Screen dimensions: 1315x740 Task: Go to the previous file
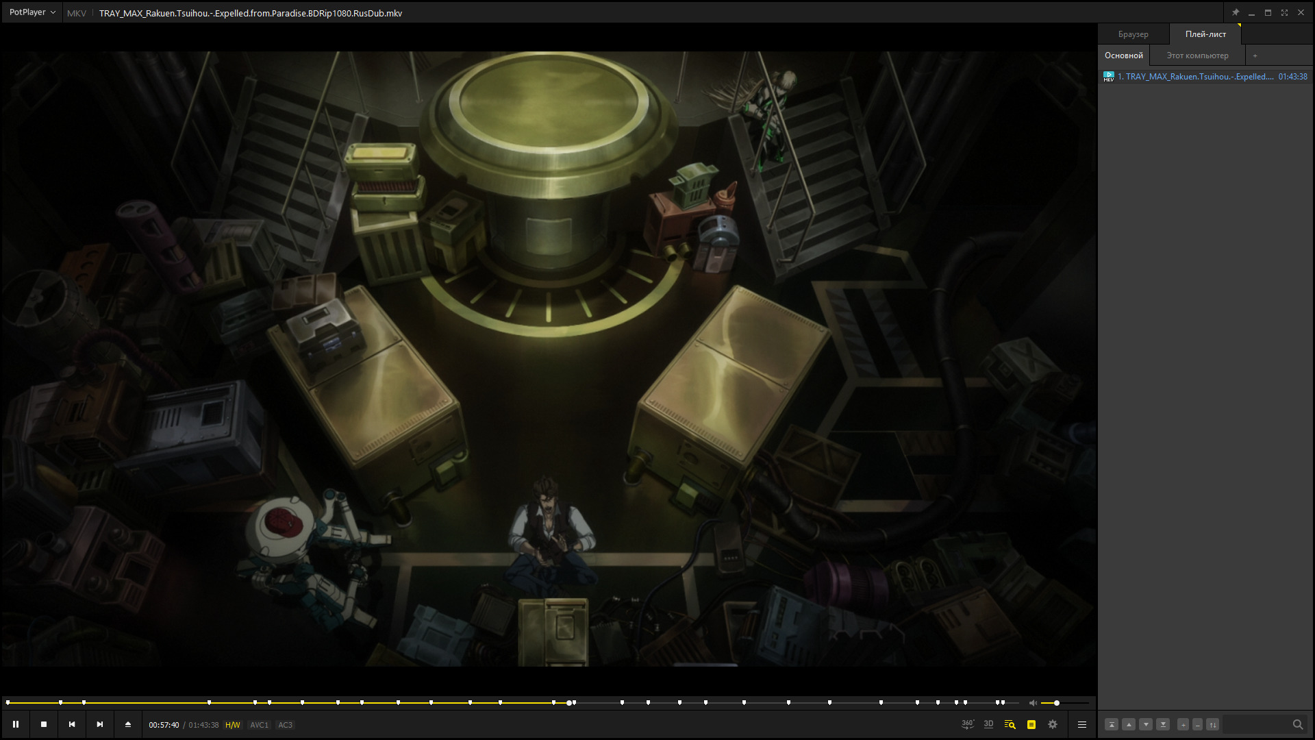pyautogui.click(x=72, y=724)
